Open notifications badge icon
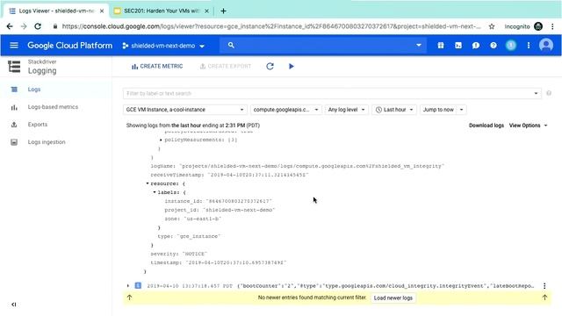The image size is (562, 316). (x=511, y=46)
